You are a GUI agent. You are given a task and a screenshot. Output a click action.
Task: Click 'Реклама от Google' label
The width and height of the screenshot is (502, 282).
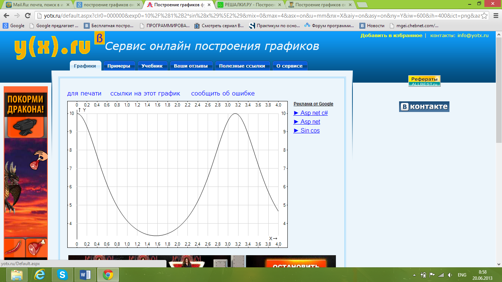(313, 104)
